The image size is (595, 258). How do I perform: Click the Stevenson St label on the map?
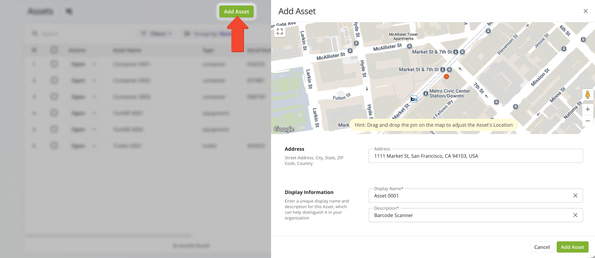point(507,44)
